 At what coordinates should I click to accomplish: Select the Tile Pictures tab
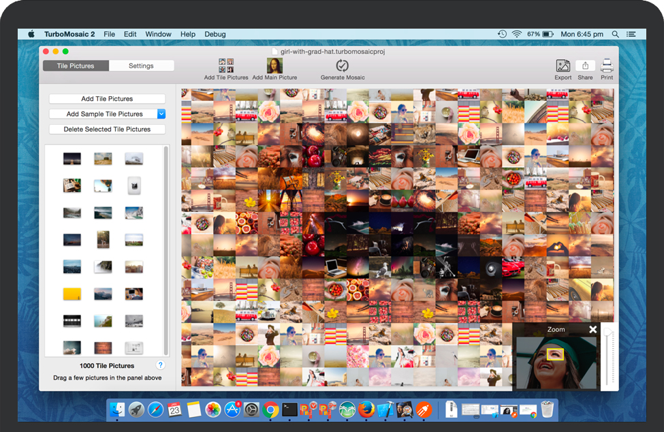[x=76, y=66]
